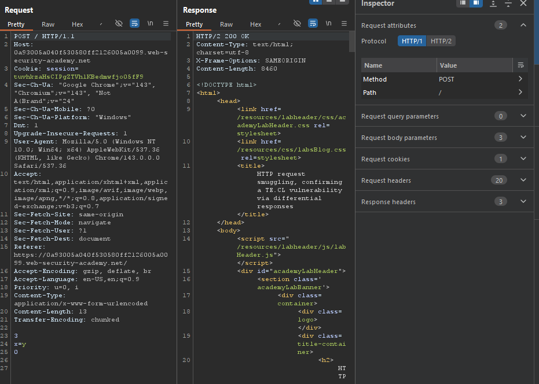Screen dimensions: 539x384
Task: Sort by Value column header
Action: coord(475,65)
